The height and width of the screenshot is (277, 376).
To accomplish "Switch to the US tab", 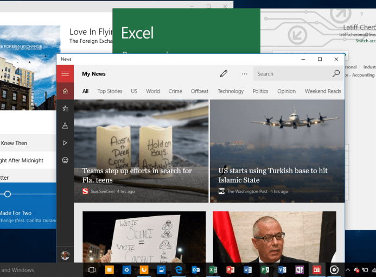I will (x=134, y=91).
